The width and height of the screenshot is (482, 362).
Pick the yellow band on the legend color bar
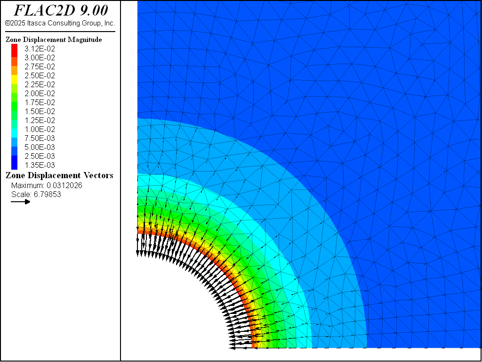pyautogui.click(x=15, y=80)
